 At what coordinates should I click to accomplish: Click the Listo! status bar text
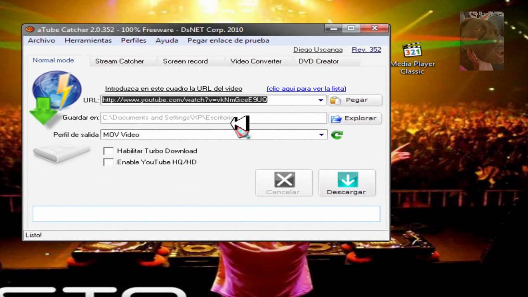click(x=33, y=235)
